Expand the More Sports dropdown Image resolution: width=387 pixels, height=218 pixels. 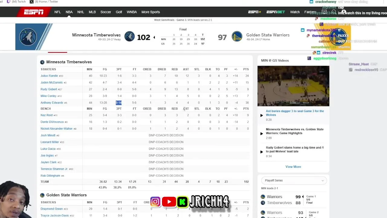point(151,12)
